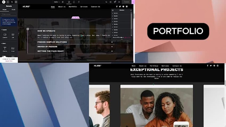
Task: Click About us in preview window menu
Action: [x=143, y=66]
